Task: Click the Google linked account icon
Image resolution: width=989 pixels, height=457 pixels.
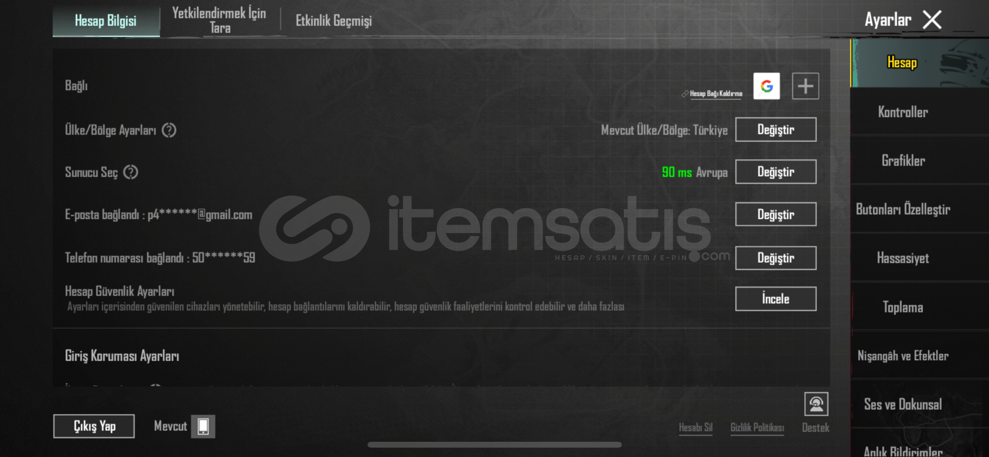Action: coord(766,86)
